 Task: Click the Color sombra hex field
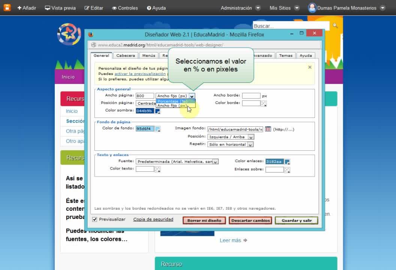point(145,111)
